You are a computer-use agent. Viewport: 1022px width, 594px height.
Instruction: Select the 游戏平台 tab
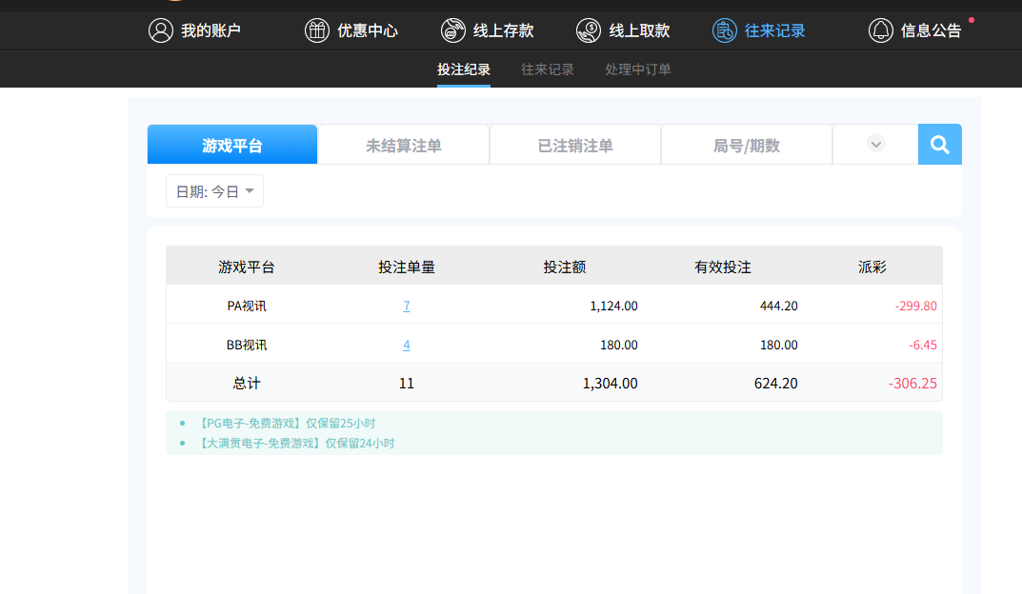(232, 146)
